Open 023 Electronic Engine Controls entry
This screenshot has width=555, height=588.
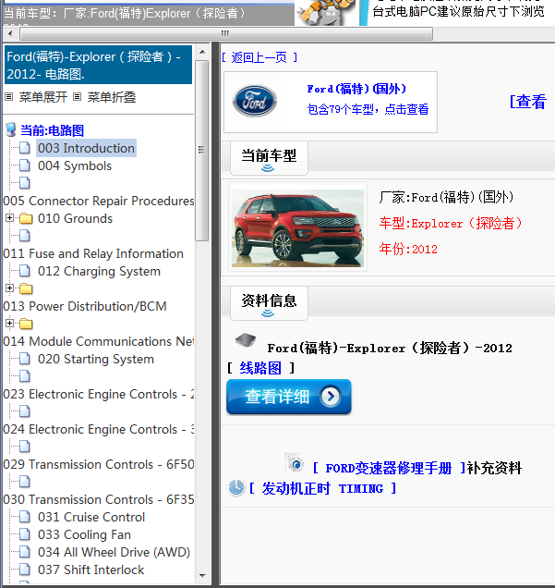tap(99, 394)
